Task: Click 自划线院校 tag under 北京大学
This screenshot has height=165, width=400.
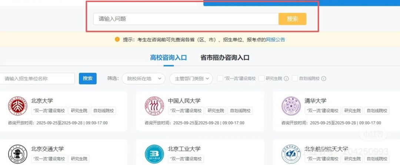Action: (104, 111)
